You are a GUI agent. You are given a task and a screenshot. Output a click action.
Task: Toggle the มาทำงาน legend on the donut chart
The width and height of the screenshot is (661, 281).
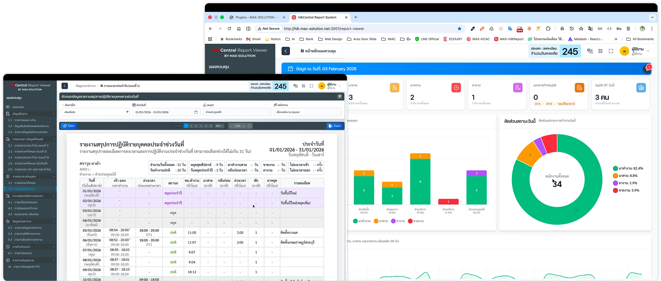click(x=627, y=168)
